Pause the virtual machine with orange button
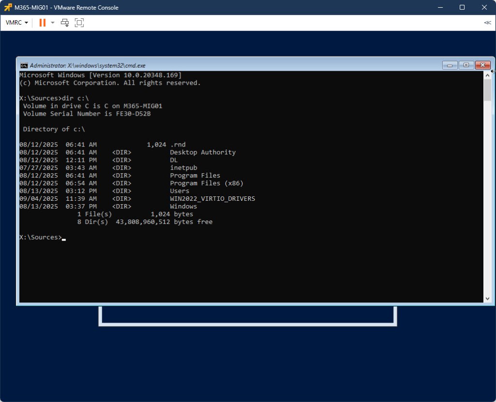Image resolution: width=496 pixels, height=402 pixels. (42, 23)
